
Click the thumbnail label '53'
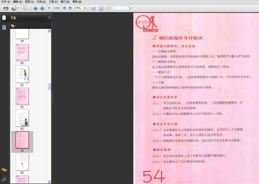pos(22,129)
